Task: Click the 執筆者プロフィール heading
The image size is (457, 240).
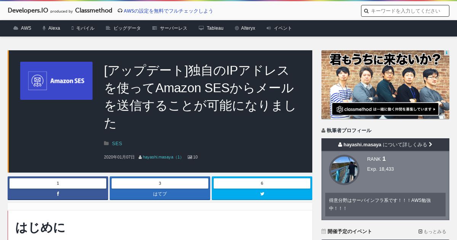Action: pyautogui.click(x=349, y=130)
